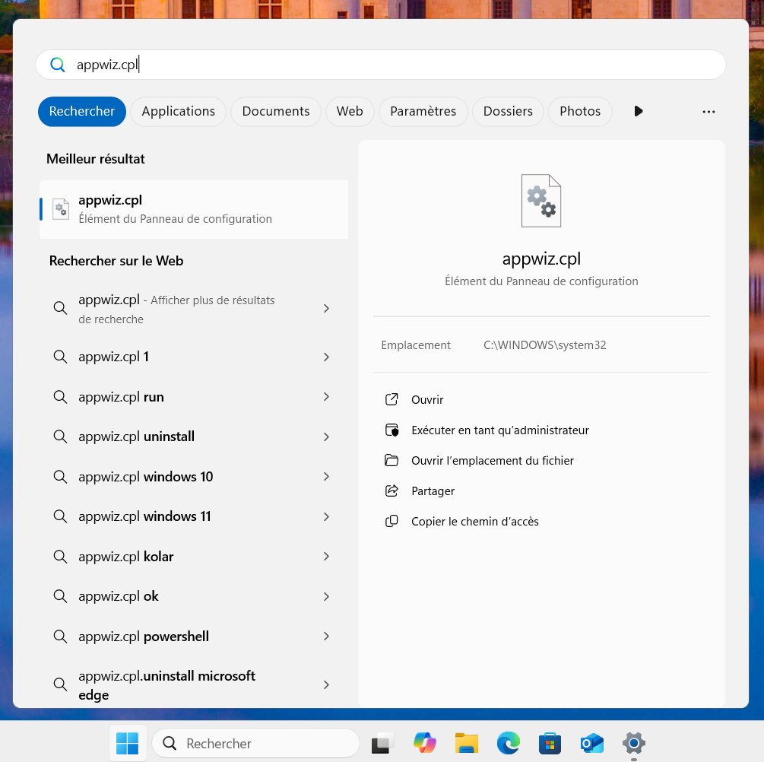Click Exécuter en tant qu'administrateur

tap(499, 430)
